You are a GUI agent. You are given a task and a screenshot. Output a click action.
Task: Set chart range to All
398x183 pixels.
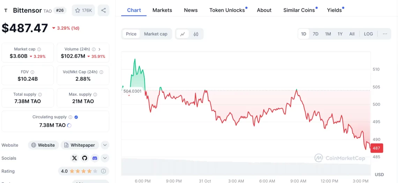pyautogui.click(x=352, y=34)
